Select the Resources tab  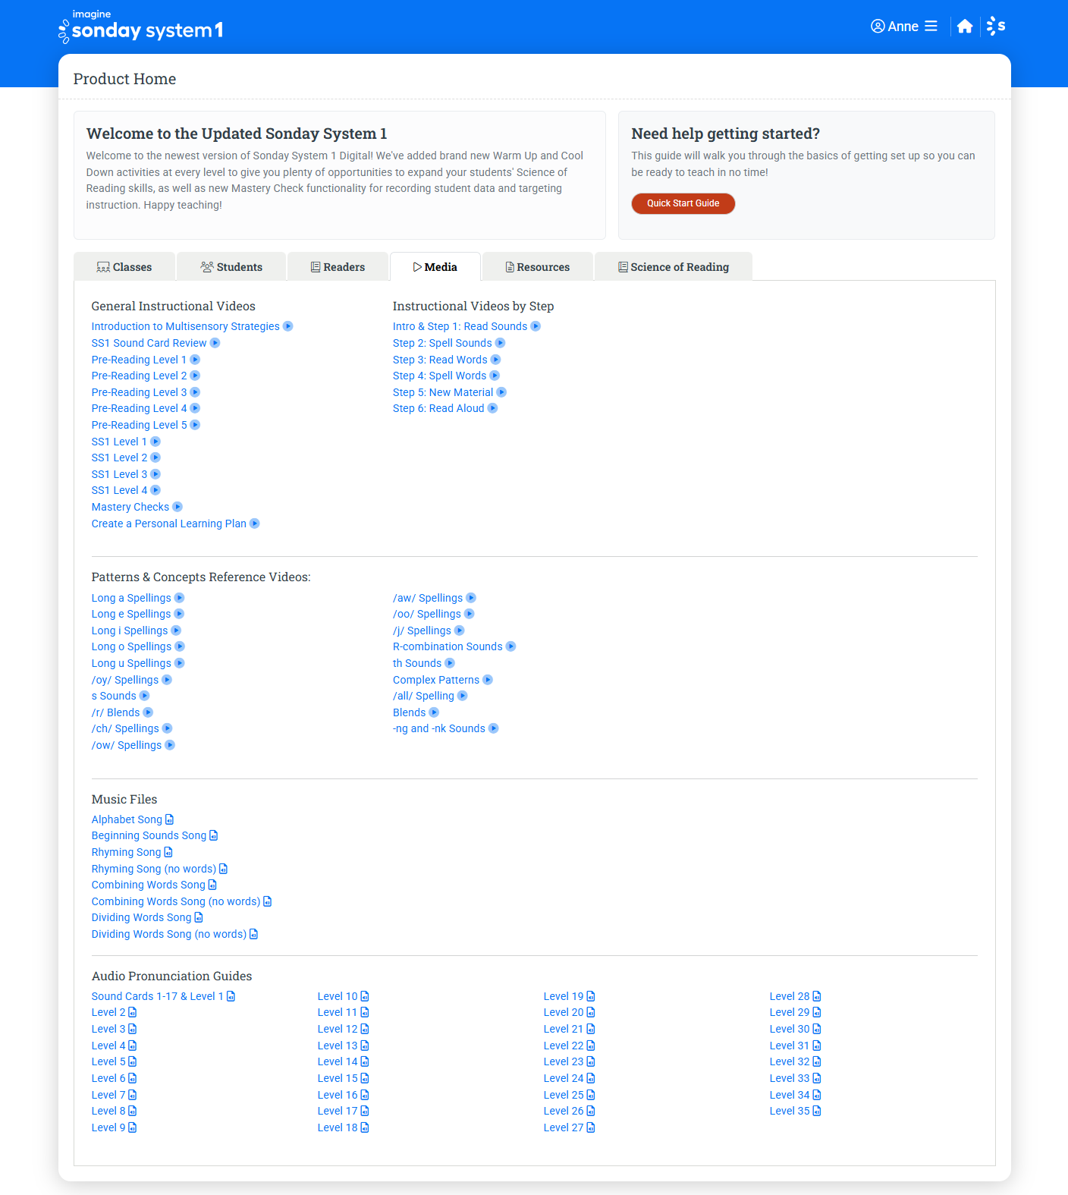pos(537,267)
